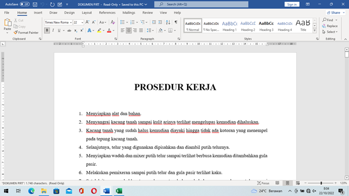Toggle Superscript formatting

(x=82, y=30)
